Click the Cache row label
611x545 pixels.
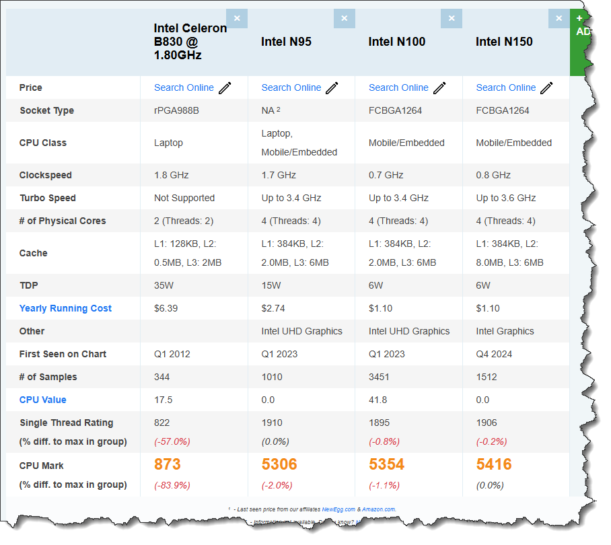(34, 254)
